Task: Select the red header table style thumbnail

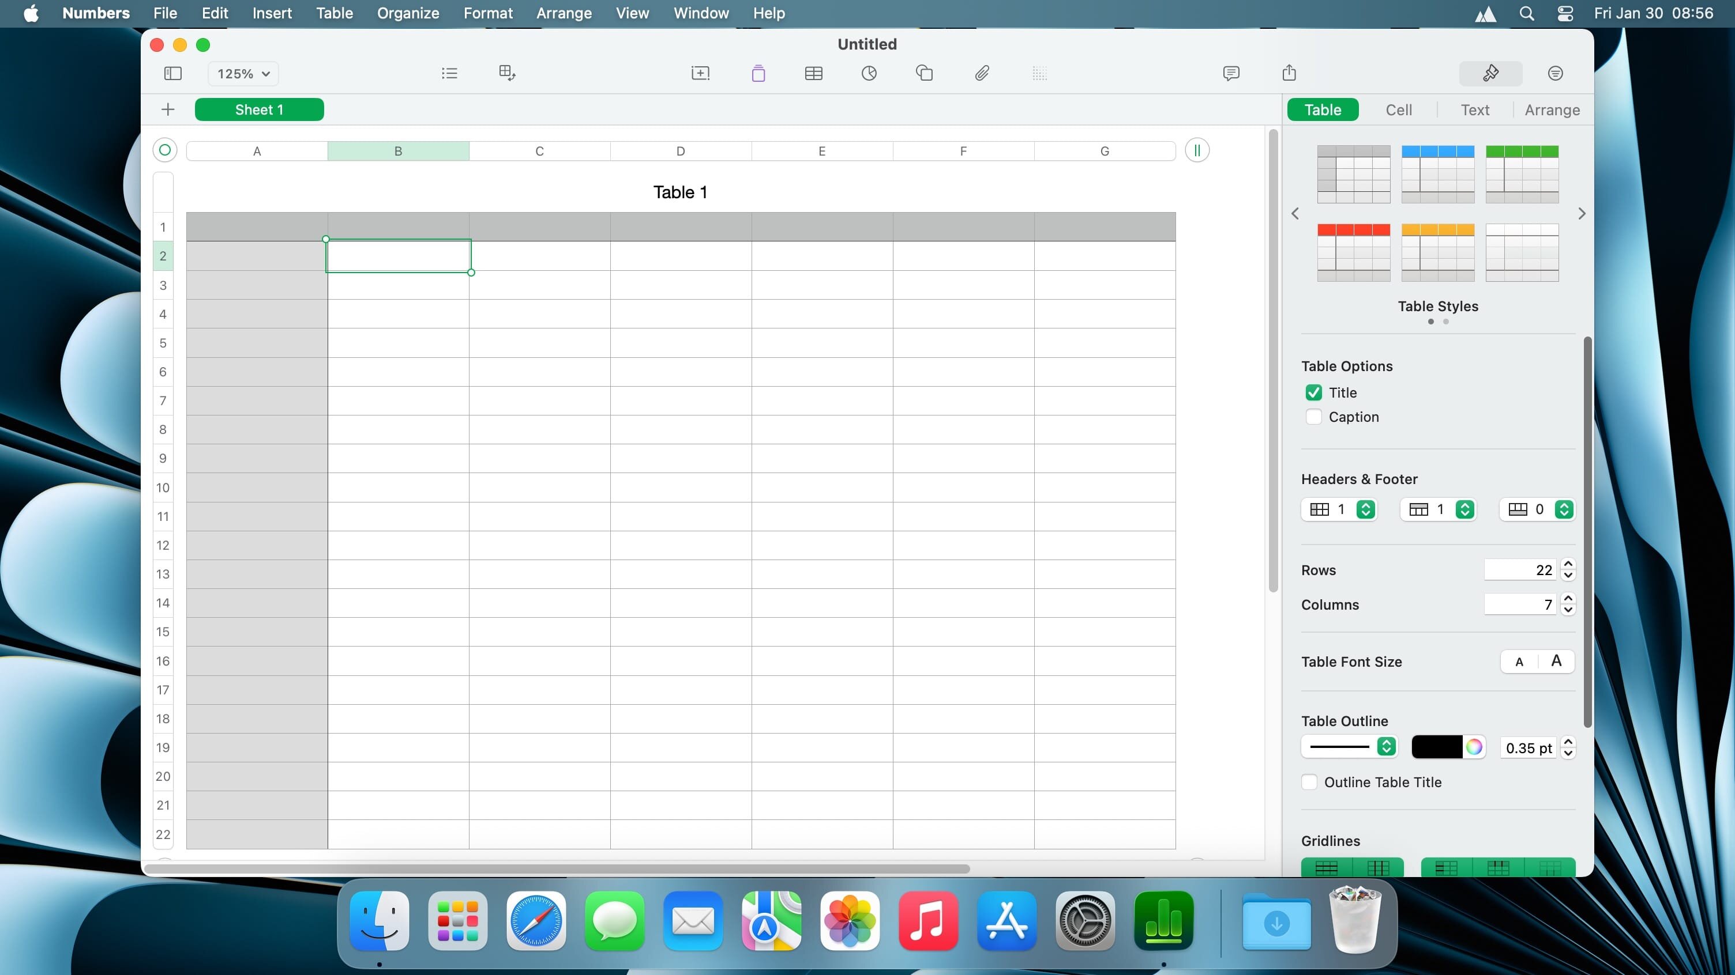Action: tap(1353, 252)
